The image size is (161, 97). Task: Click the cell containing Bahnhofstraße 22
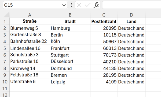tap(30, 41)
